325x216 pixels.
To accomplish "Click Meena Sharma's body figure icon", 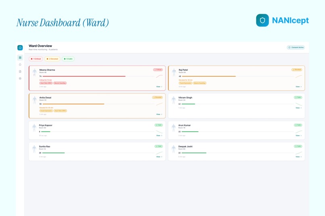I will click(x=34, y=72).
